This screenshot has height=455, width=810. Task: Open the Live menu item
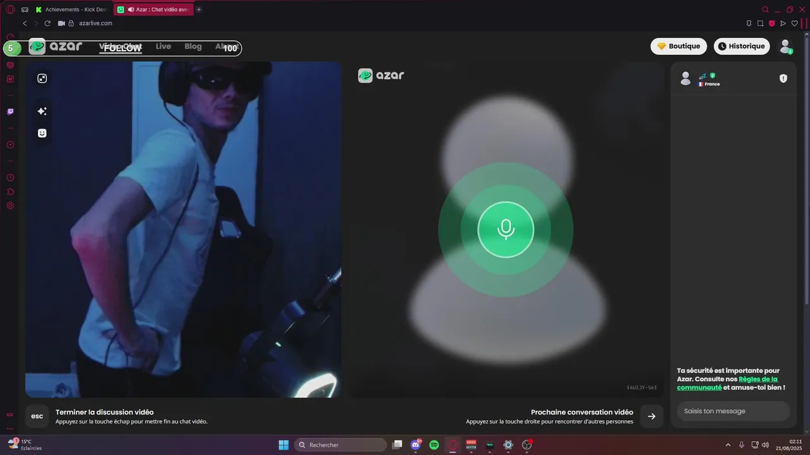163,47
